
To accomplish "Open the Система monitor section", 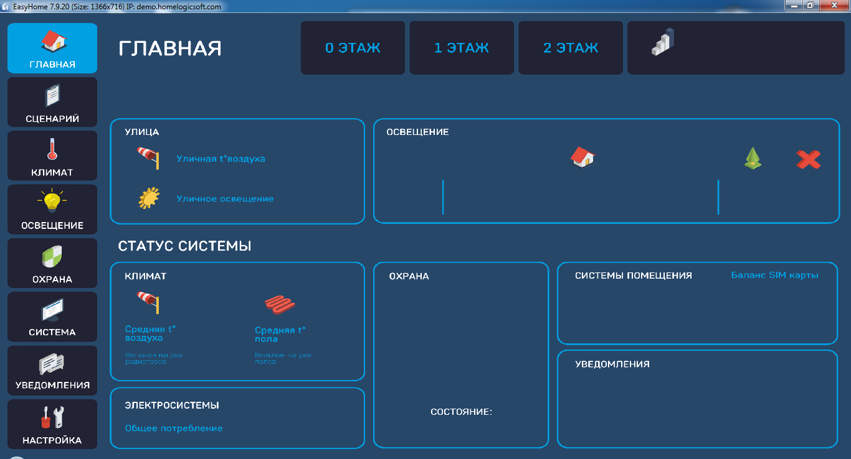I will pos(52,317).
